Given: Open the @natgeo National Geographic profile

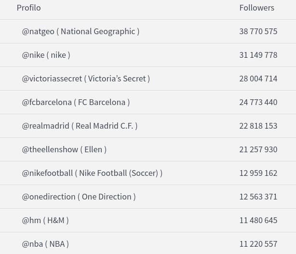Looking at the screenshot, I should (x=81, y=31).
